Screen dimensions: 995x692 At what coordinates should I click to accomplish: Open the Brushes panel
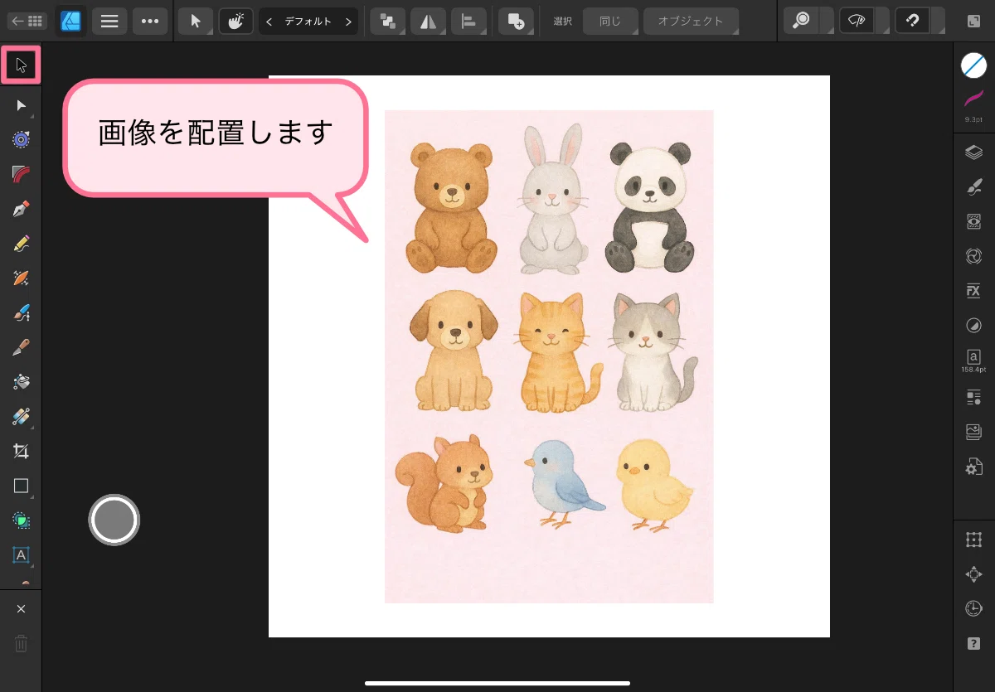(x=973, y=187)
